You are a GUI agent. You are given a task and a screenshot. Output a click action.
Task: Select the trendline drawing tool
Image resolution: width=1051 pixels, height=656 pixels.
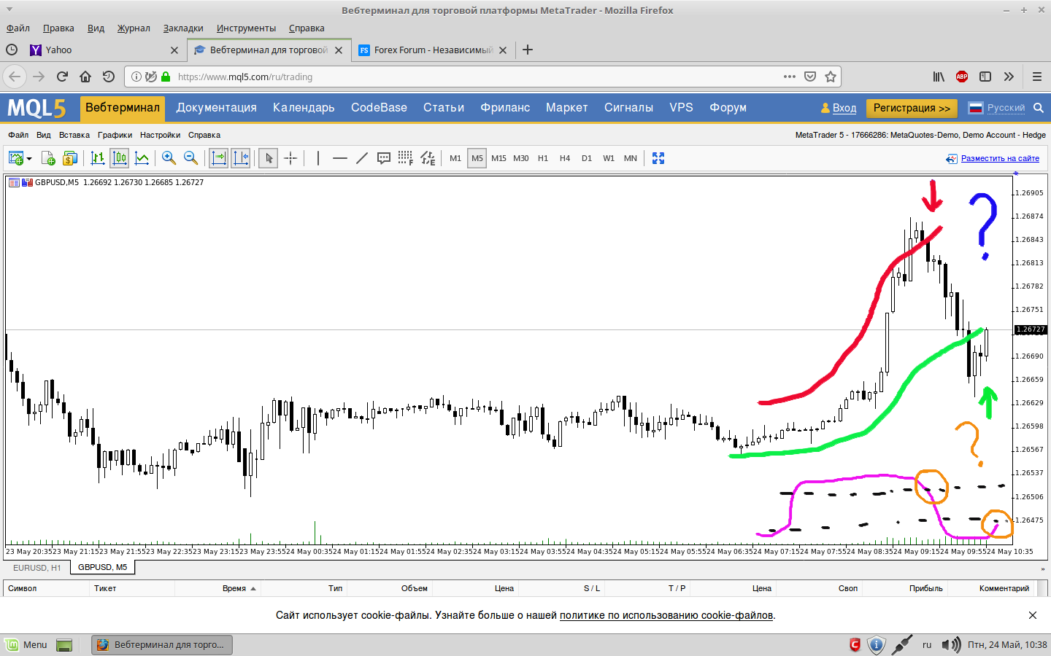click(x=362, y=158)
